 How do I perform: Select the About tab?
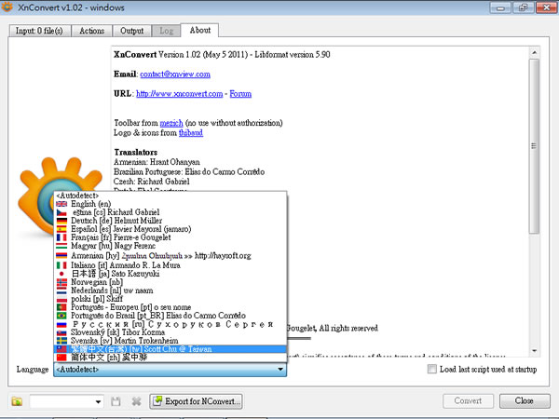click(200, 31)
